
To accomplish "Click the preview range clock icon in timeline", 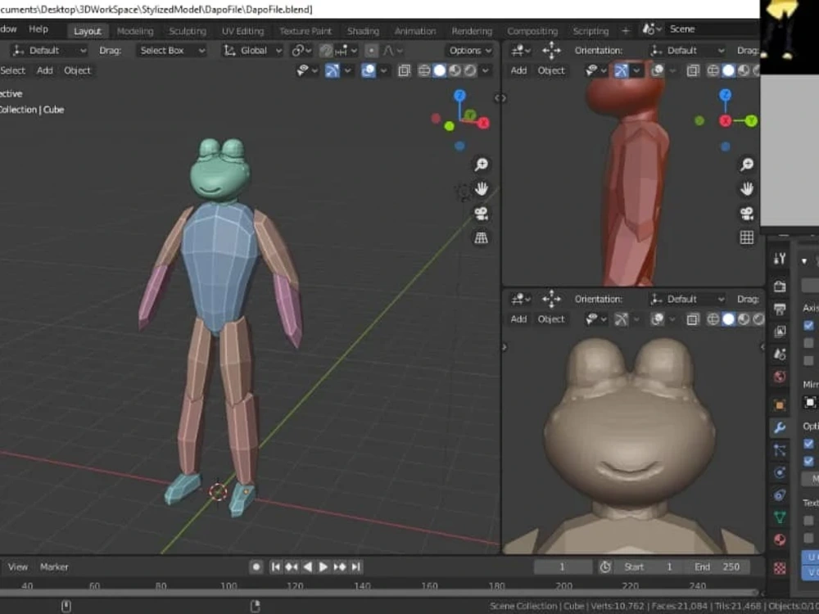I will click(605, 567).
